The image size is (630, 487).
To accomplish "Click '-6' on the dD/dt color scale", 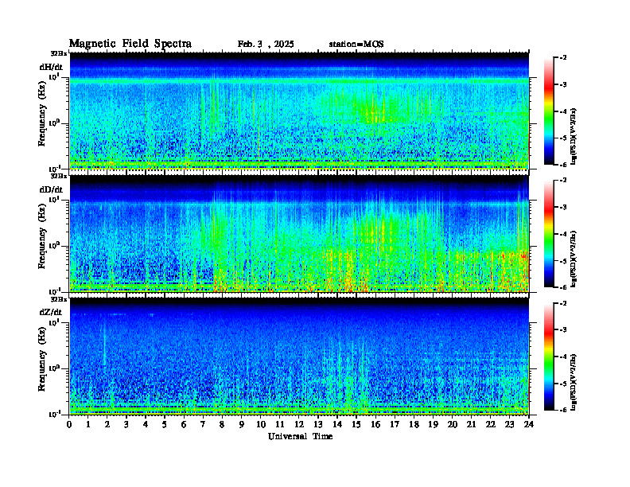I will [x=563, y=287].
